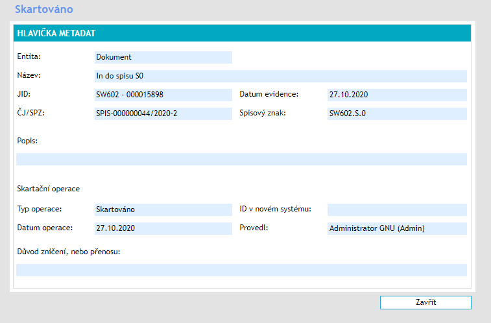Focus the empty Popis field
This screenshot has width=491, height=323.
[x=241, y=159]
